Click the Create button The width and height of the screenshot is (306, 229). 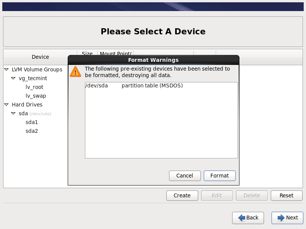[x=182, y=195]
